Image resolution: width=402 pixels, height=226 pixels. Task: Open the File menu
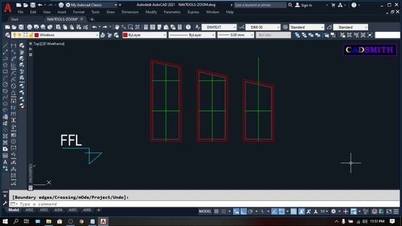point(20,12)
